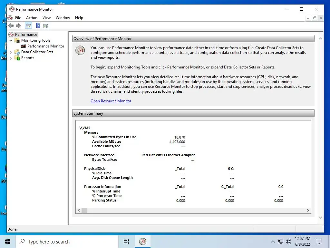330x248 pixels.
Task: Click the 18.870 committed bytes value
Action: tap(180, 137)
